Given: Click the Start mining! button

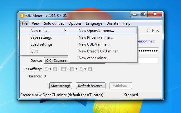Looking at the screenshot, I should [x=61, y=86].
